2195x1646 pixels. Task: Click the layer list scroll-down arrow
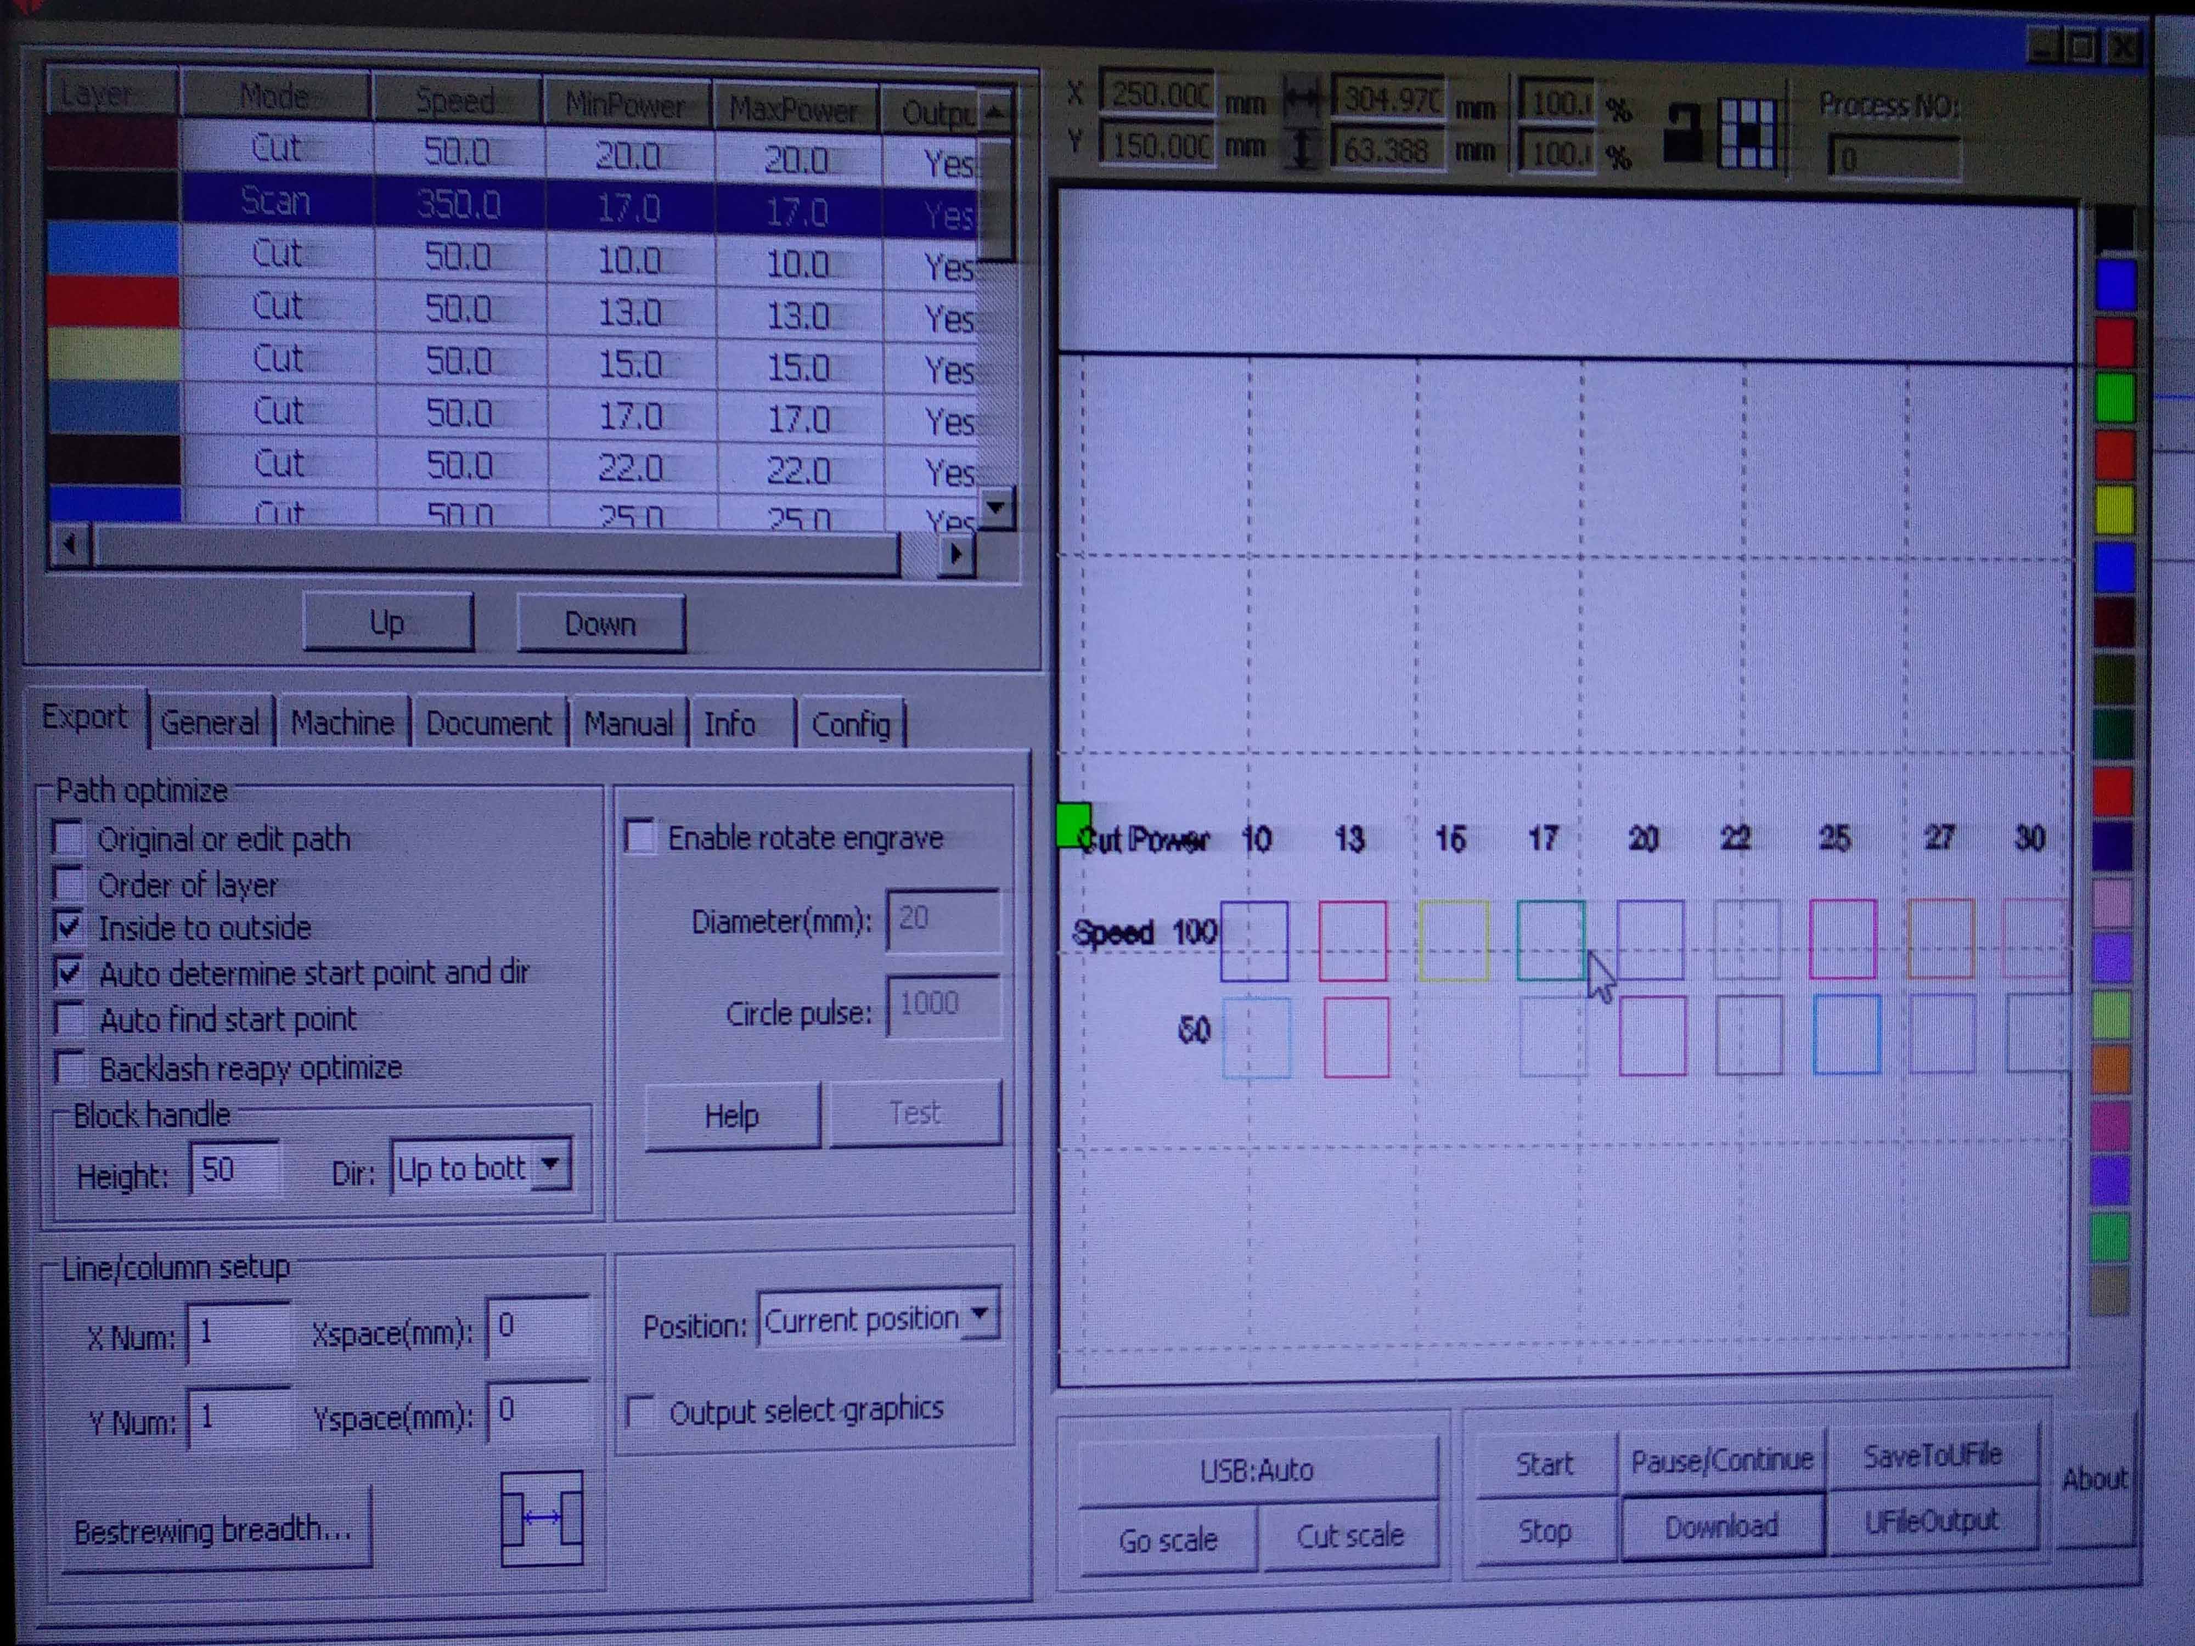[997, 508]
